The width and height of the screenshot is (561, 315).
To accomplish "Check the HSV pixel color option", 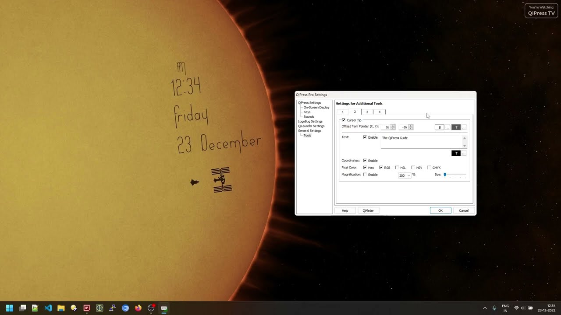I will (x=413, y=168).
